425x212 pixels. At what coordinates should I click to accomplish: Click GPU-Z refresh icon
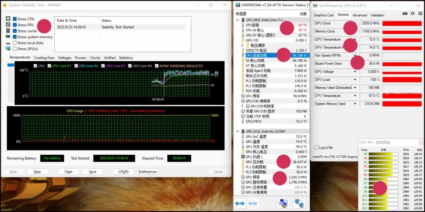click(412, 13)
